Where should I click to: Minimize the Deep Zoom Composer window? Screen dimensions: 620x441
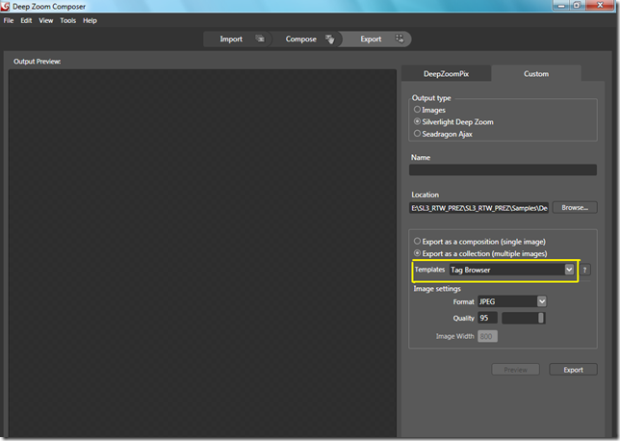(561, 5)
